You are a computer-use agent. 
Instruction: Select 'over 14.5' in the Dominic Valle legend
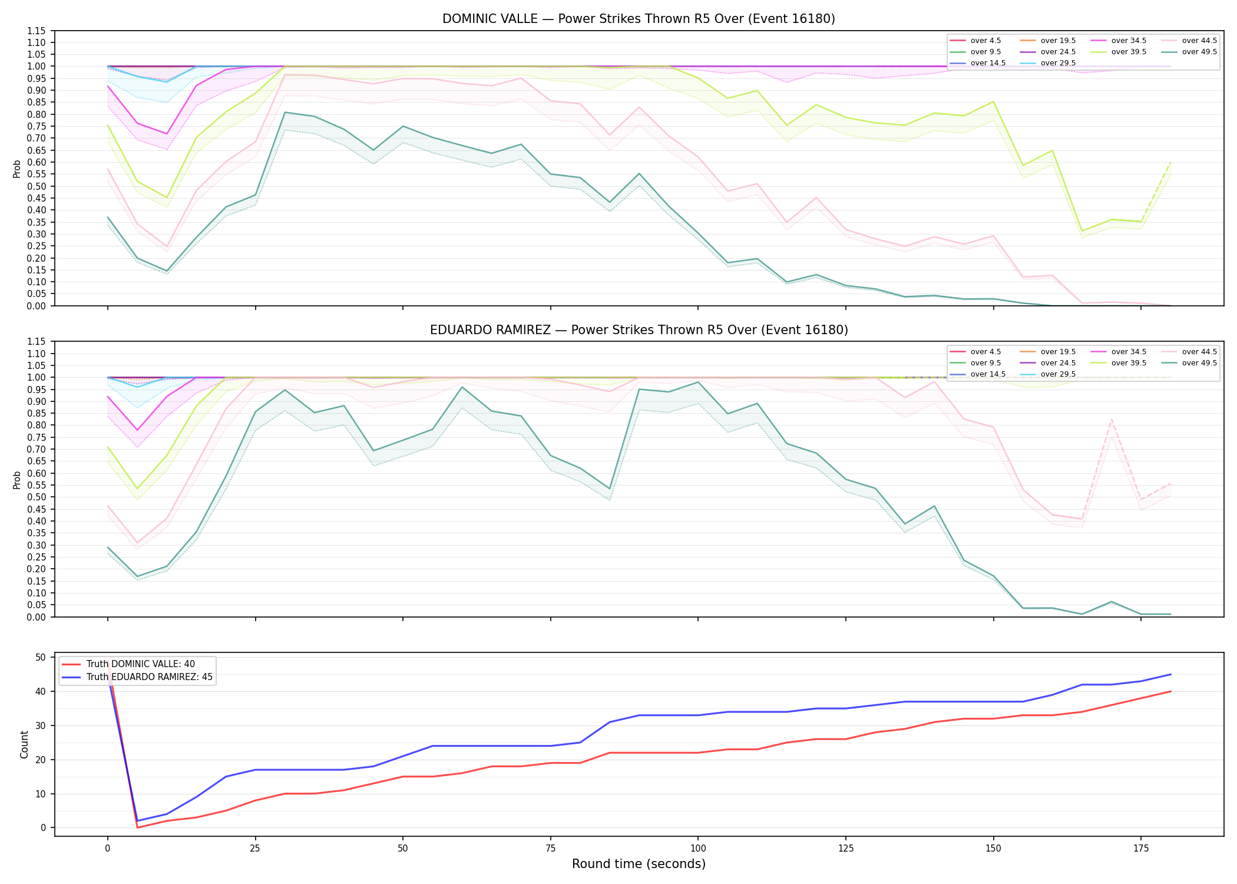click(x=988, y=63)
